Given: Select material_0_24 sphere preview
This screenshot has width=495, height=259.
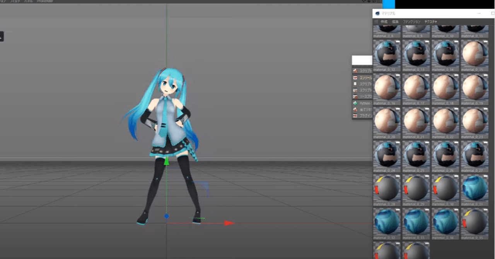Looking at the screenshot, I should (387, 155).
